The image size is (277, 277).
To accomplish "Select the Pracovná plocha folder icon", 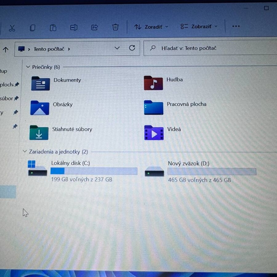I will [x=154, y=108].
